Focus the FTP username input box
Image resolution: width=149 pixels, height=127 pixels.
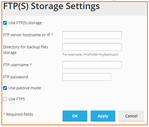tap(92, 65)
